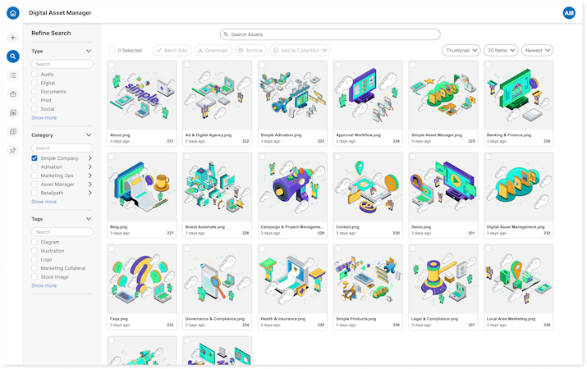The height and width of the screenshot is (369, 587).
Task: Open the Add to Collection dropdown
Action: 300,51
